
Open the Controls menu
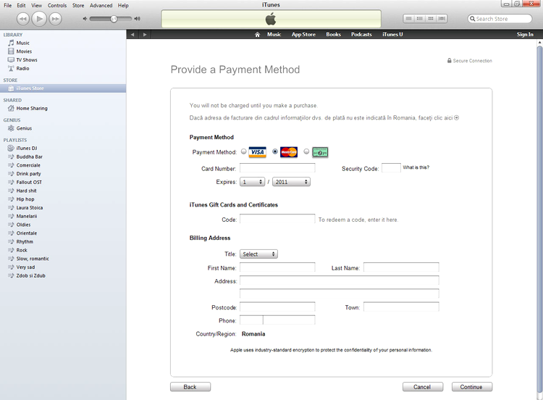[57, 5]
